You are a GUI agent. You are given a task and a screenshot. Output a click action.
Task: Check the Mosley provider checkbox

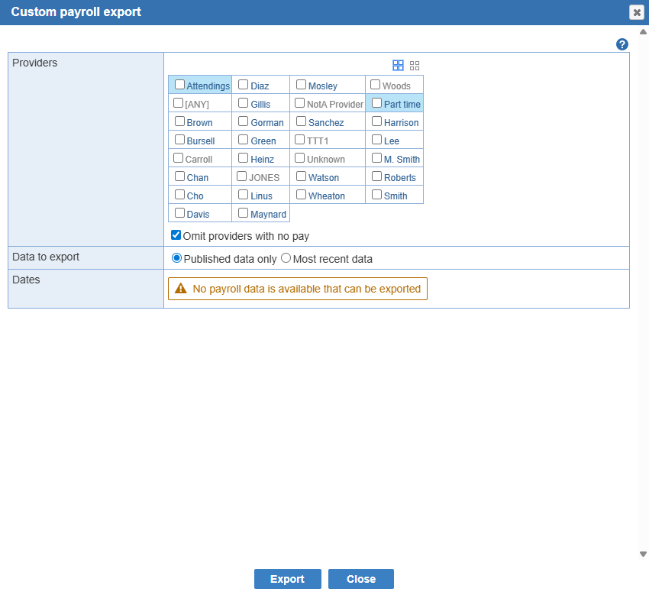pos(302,85)
